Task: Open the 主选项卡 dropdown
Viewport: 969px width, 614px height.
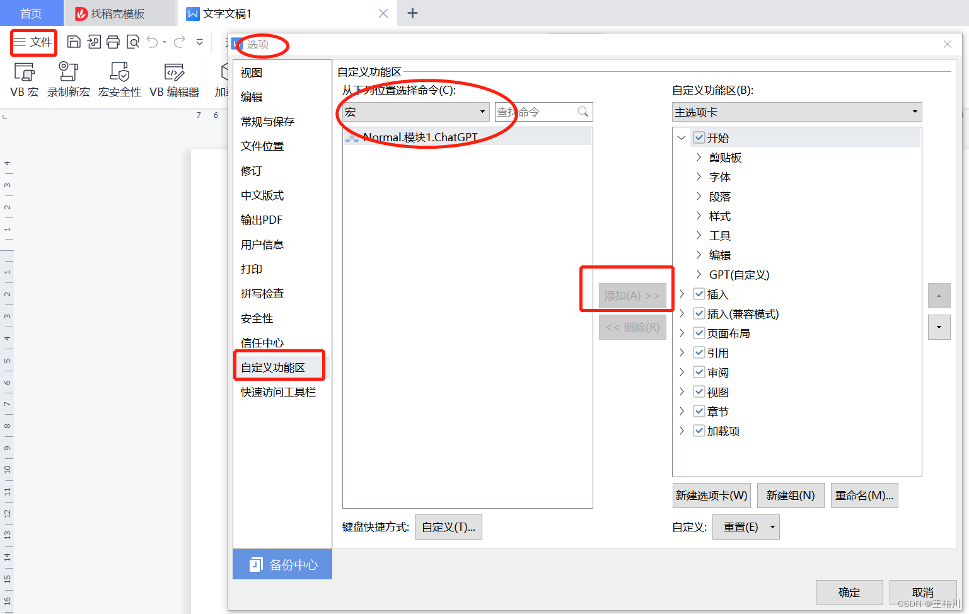Action: (797, 112)
